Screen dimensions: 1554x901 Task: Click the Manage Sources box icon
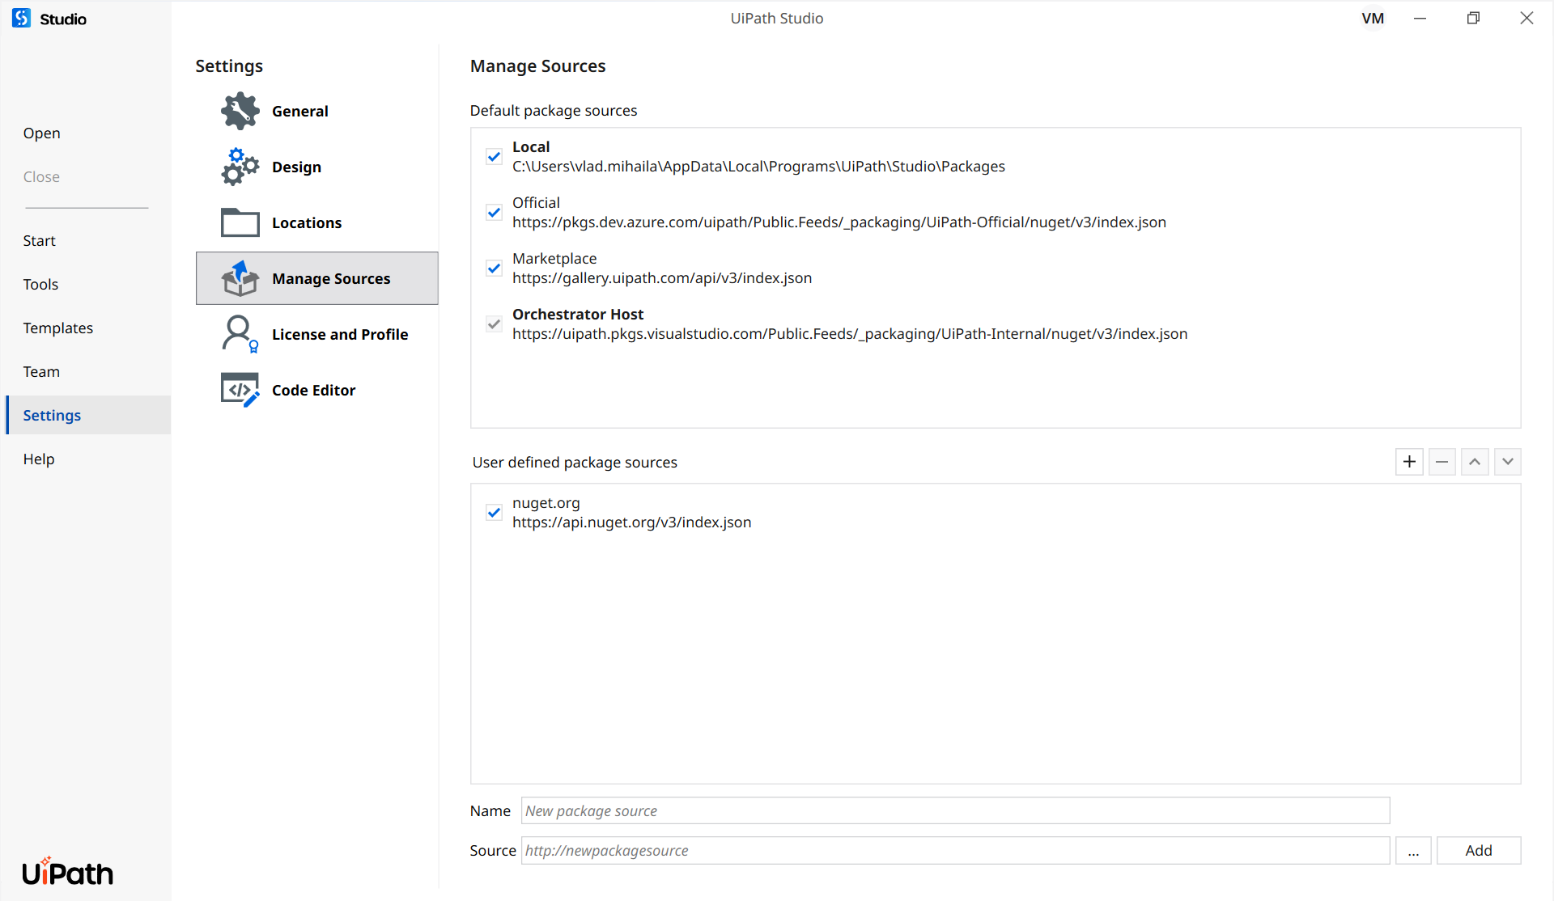[x=240, y=278]
